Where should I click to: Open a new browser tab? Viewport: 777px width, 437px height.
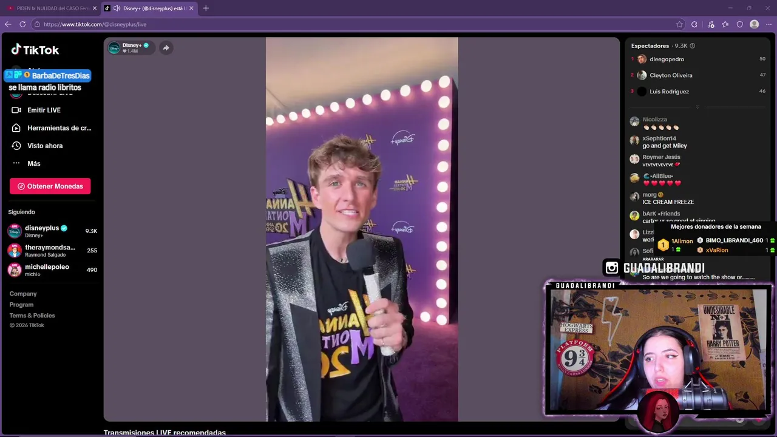pyautogui.click(x=206, y=8)
